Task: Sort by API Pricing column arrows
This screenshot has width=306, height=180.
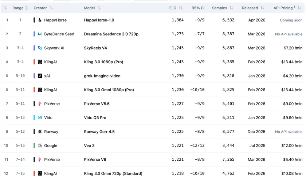Action: (x=299, y=8)
